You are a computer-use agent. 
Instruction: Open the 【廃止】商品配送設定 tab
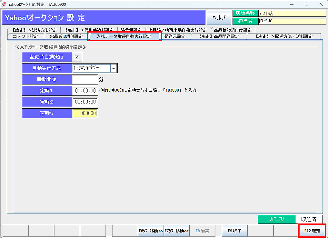218,36
